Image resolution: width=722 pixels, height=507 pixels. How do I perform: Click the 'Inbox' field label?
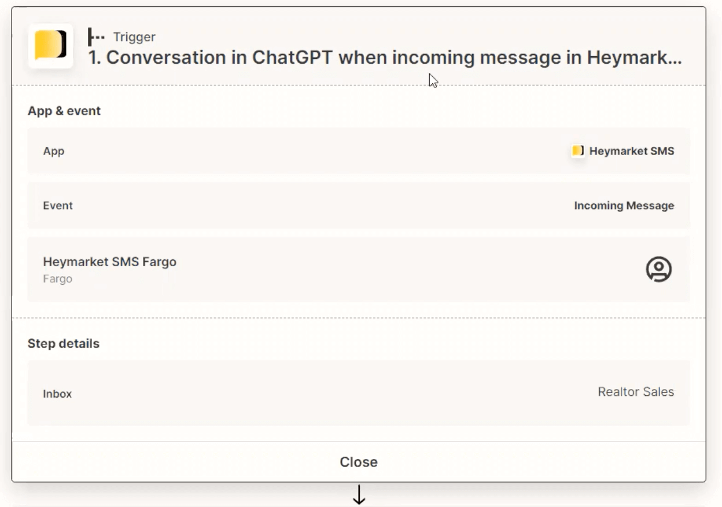tap(57, 394)
